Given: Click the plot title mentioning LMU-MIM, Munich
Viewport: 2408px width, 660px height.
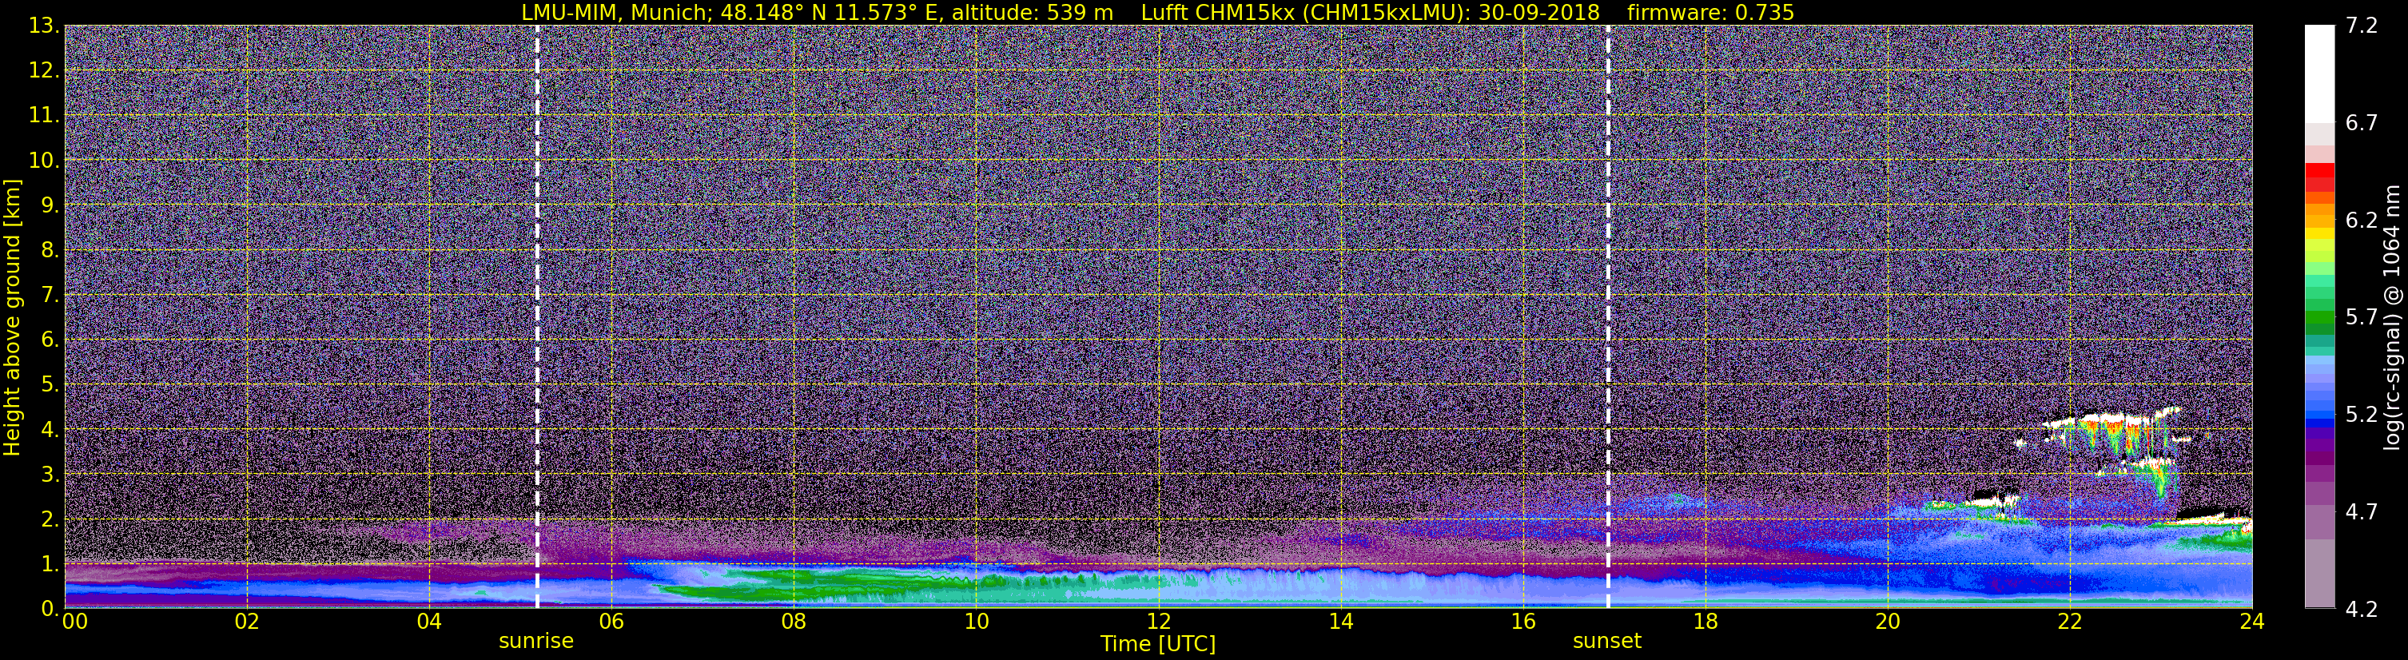Looking at the screenshot, I should coord(1157,12).
